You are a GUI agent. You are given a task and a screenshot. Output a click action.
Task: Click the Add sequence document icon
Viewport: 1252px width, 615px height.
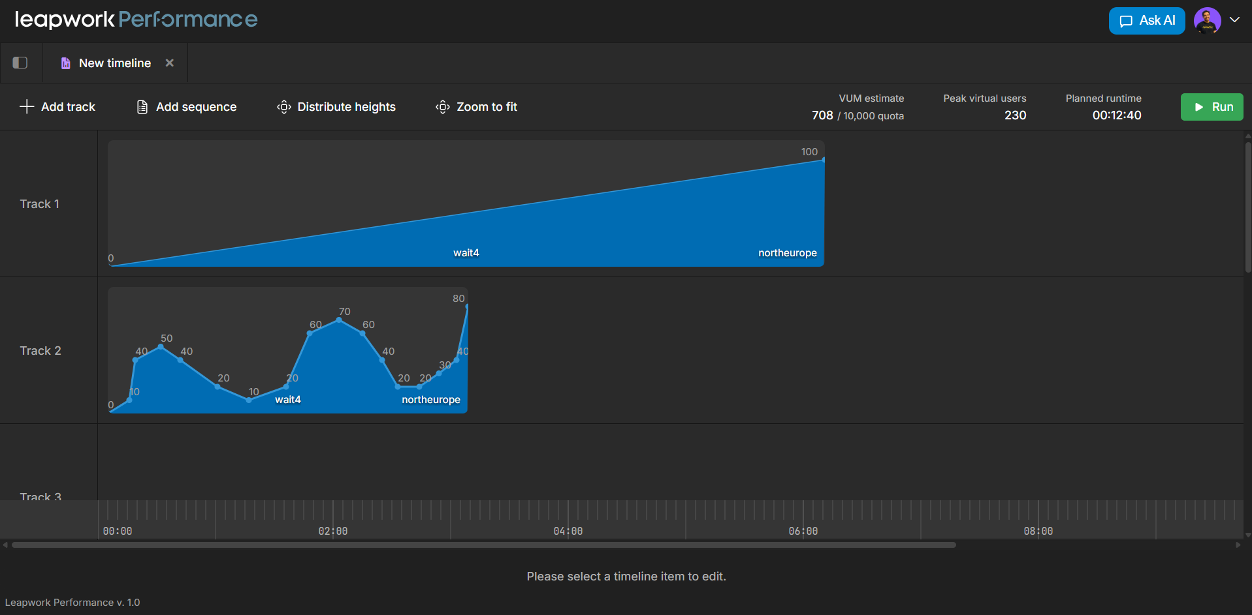(142, 107)
